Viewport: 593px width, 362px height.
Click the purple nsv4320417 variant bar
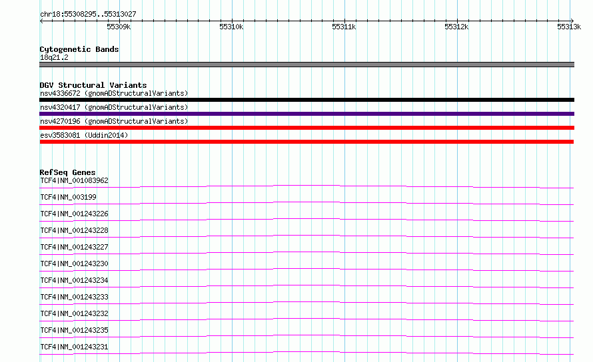click(x=306, y=114)
